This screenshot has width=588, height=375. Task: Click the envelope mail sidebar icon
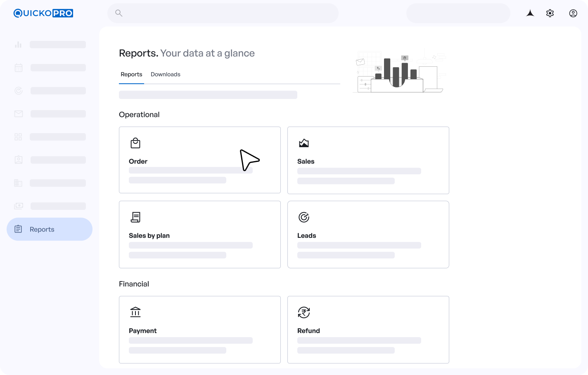pos(19,114)
